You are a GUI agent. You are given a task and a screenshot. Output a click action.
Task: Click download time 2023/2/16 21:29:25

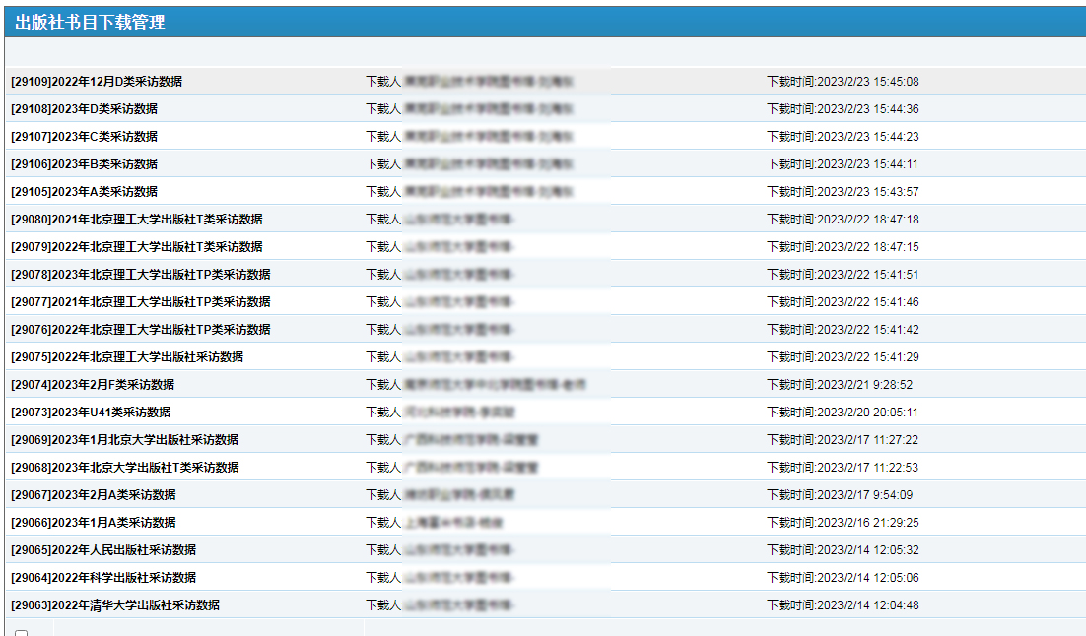pyautogui.click(x=843, y=523)
